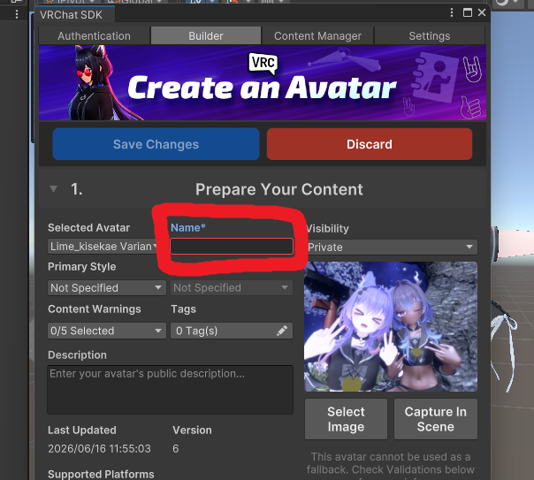Switch to the Builder tab
Screen dimensions: 534x480
click(x=206, y=35)
